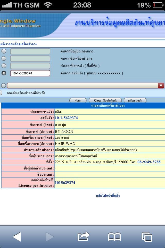Image resolution: width=165 pixels, height=248 pixels.
Task: Click the รายละเอียดเครื่องสำอาง table header
Action: pyautogui.click(x=108, y=105)
